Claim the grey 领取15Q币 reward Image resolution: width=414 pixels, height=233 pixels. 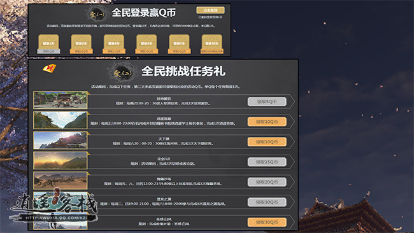point(267,162)
